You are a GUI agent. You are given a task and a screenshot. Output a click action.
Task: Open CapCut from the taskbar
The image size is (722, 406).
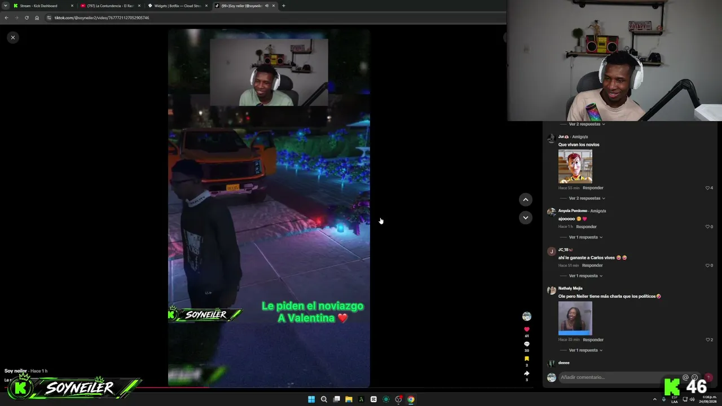click(373, 399)
